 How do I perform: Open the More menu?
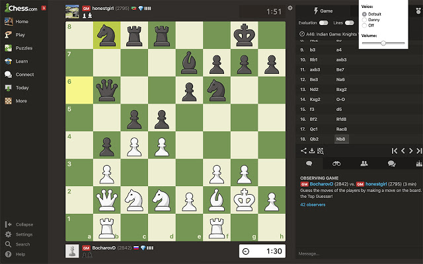pyautogui.click(x=16, y=101)
